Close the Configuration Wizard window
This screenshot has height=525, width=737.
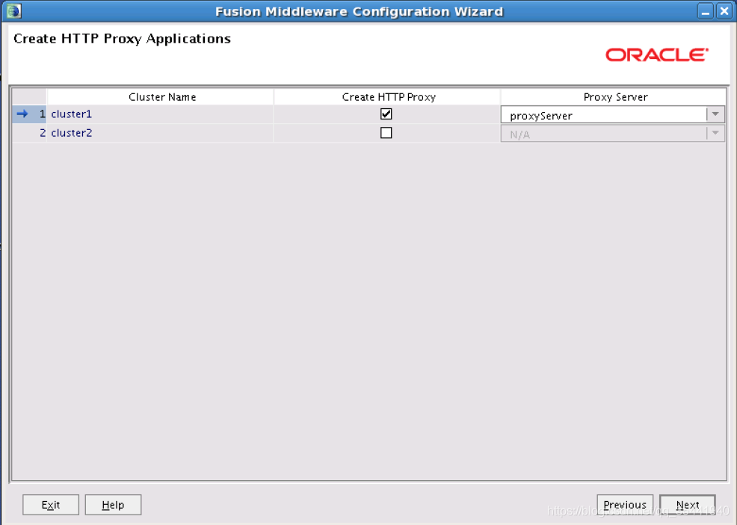(x=724, y=11)
